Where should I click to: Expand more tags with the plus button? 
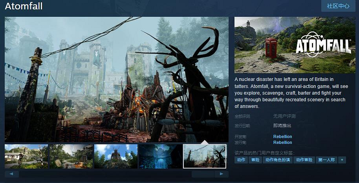tap(342, 160)
